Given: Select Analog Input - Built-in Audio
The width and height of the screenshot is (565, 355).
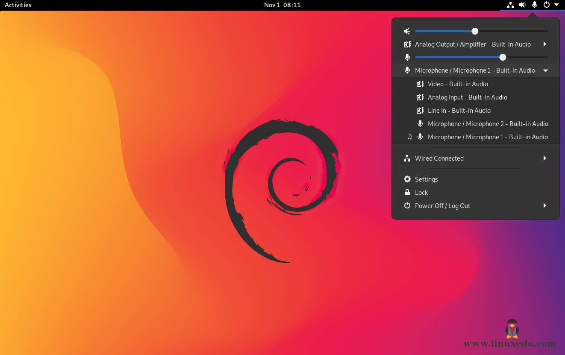Looking at the screenshot, I should coord(476,97).
